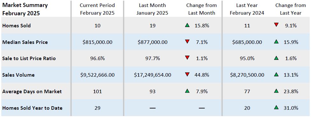Click green up arrow beside 7.9%
Viewport: 311px width, 118px height.
(x=187, y=91)
